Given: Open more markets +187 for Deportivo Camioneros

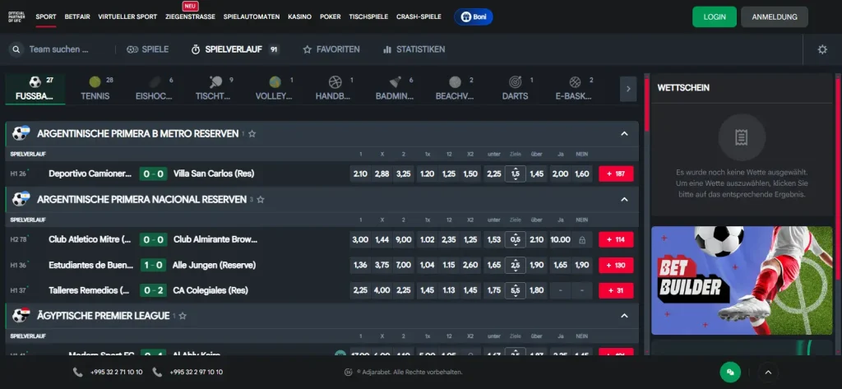Looking at the screenshot, I should pos(616,174).
